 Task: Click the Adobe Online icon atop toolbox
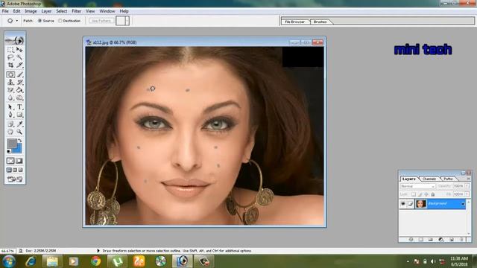point(15,40)
